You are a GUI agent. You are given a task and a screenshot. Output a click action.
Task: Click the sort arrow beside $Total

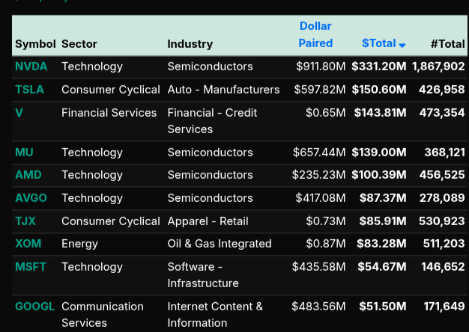(x=402, y=46)
